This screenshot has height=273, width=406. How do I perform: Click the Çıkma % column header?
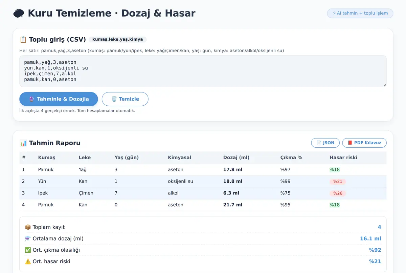point(291,157)
